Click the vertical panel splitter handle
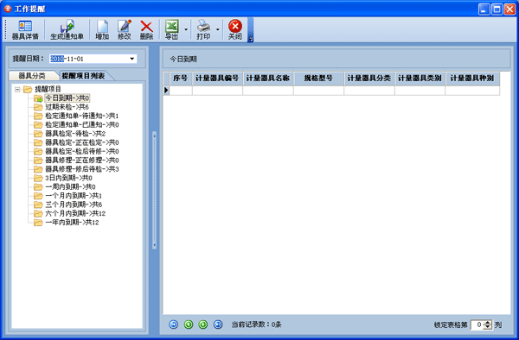 point(154,190)
